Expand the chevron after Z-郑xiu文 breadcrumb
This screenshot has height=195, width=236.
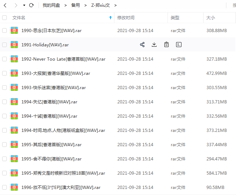(116, 5)
